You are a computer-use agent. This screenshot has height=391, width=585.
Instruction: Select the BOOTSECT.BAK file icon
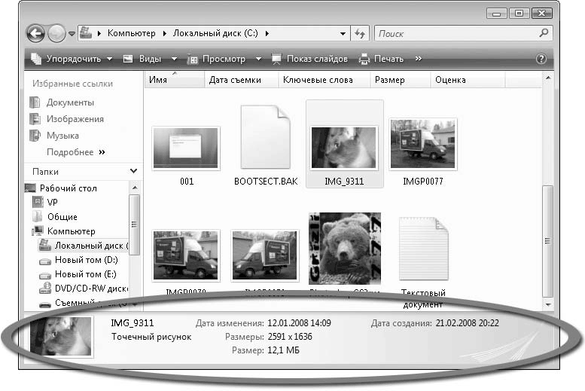click(266, 136)
